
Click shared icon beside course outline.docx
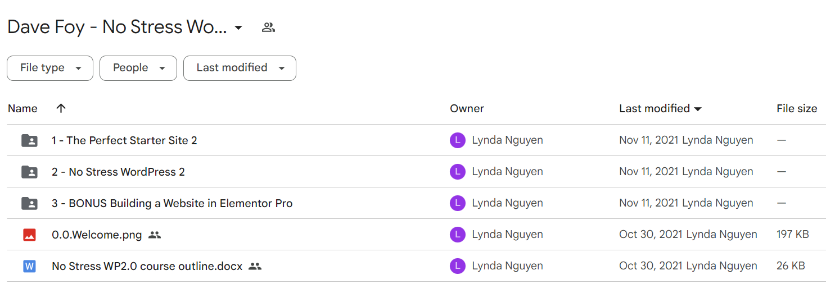255,267
